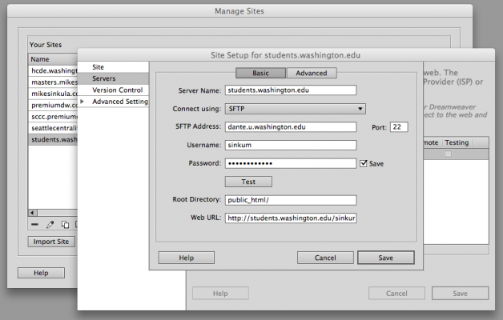Click the duplicate site icon
Viewport: 503px width, 320px height.
pyautogui.click(x=65, y=225)
